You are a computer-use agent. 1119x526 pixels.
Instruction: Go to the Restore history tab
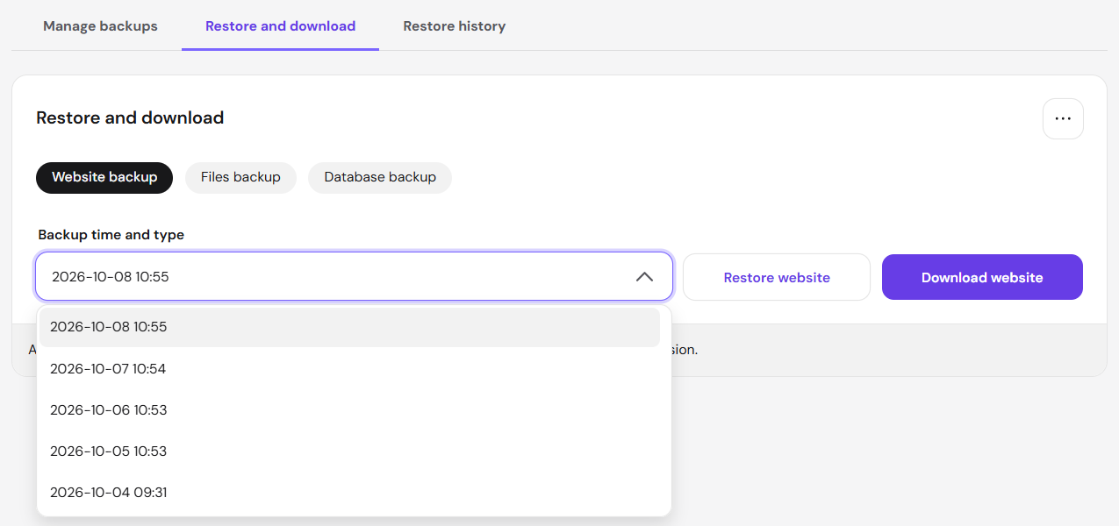point(455,26)
